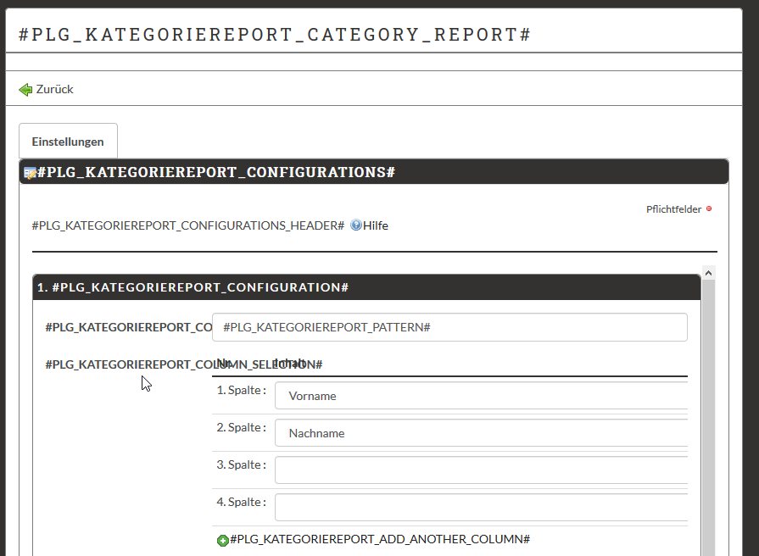The height and width of the screenshot is (556, 759).
Task: Open the empty 3. Spalte field
Action: tap(480, 470)
